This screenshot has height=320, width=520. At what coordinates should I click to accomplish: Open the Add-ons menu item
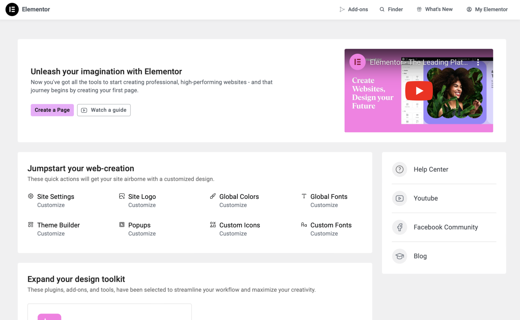pos(354,9)
